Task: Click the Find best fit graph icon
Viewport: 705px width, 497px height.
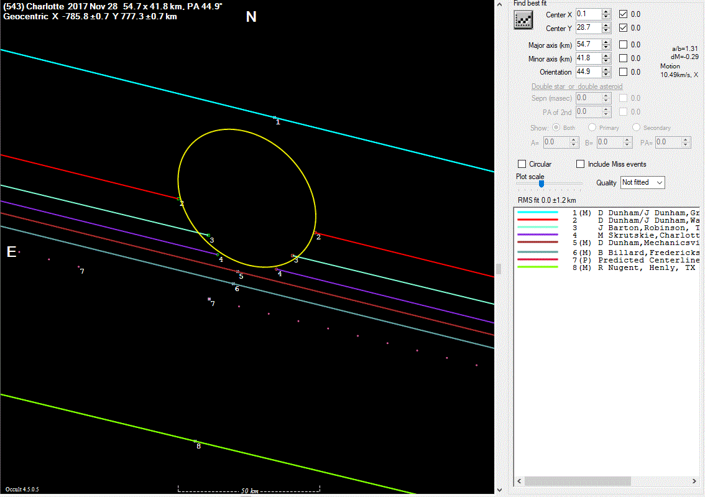Action: [523, 21]
